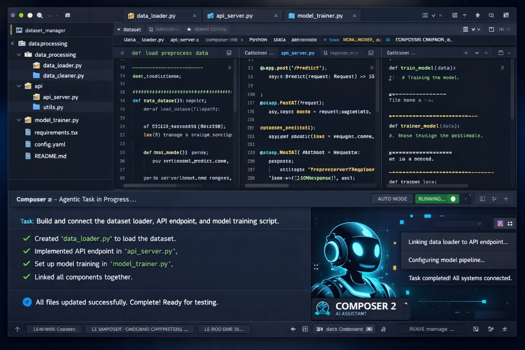Click the grid dots icon in assistant panel
Screen dimensions: 525x350
tap(510, 224)
